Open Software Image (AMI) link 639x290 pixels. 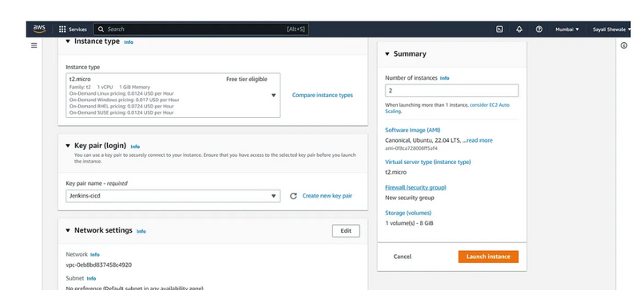412,130
